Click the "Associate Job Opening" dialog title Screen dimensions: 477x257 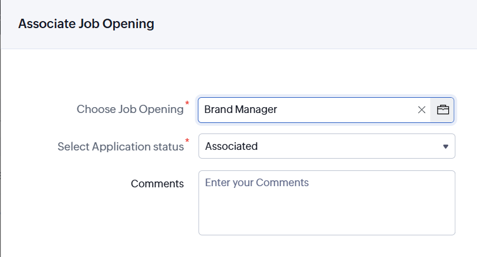coord(86,24)
